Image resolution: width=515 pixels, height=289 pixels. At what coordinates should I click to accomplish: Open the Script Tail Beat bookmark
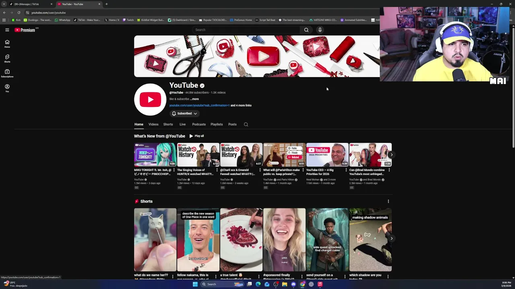tap(265, 20)
